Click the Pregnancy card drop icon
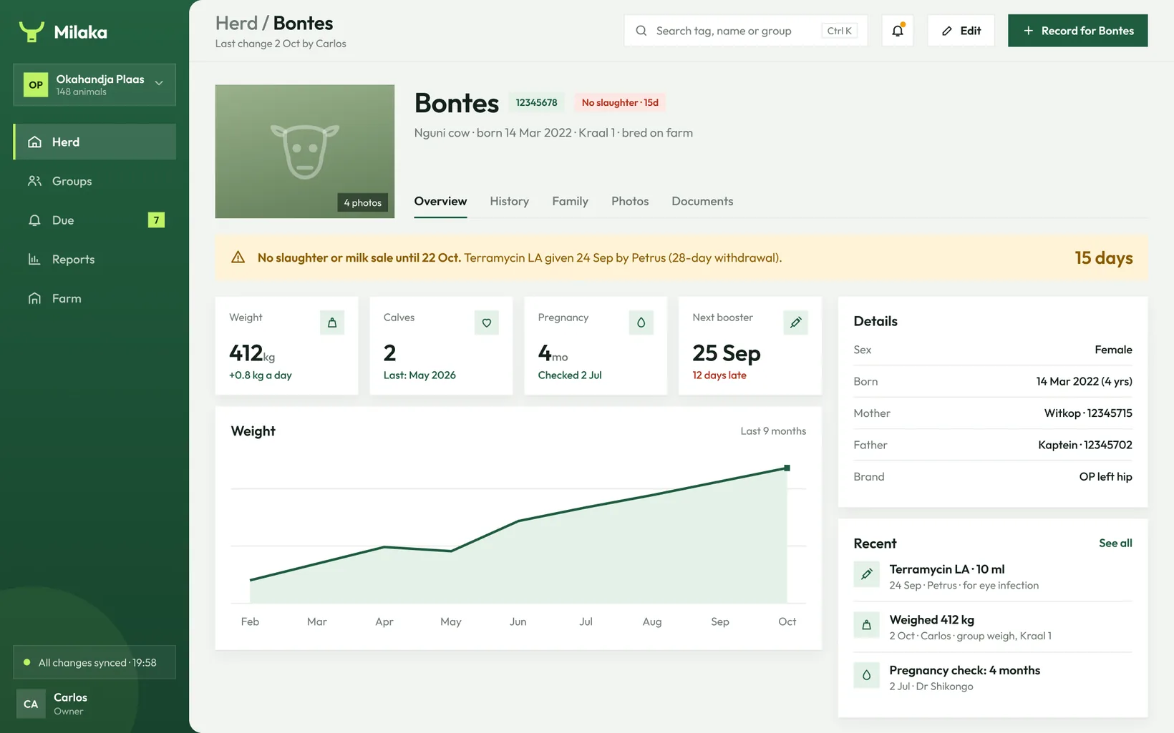The height and width of the screenshot is (733, 1174). (641, 323)
